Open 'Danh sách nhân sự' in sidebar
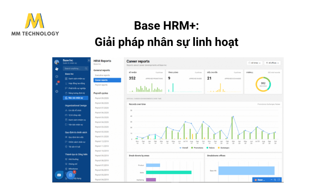Image resolution: width=336 pixels, height=190 pixels. (76, 79)
